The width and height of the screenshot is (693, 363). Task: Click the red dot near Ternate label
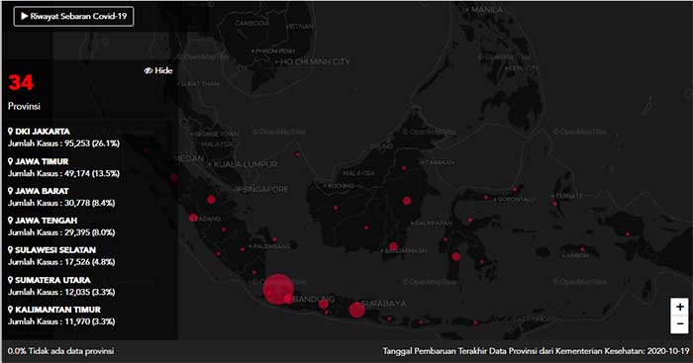point(554,204)
